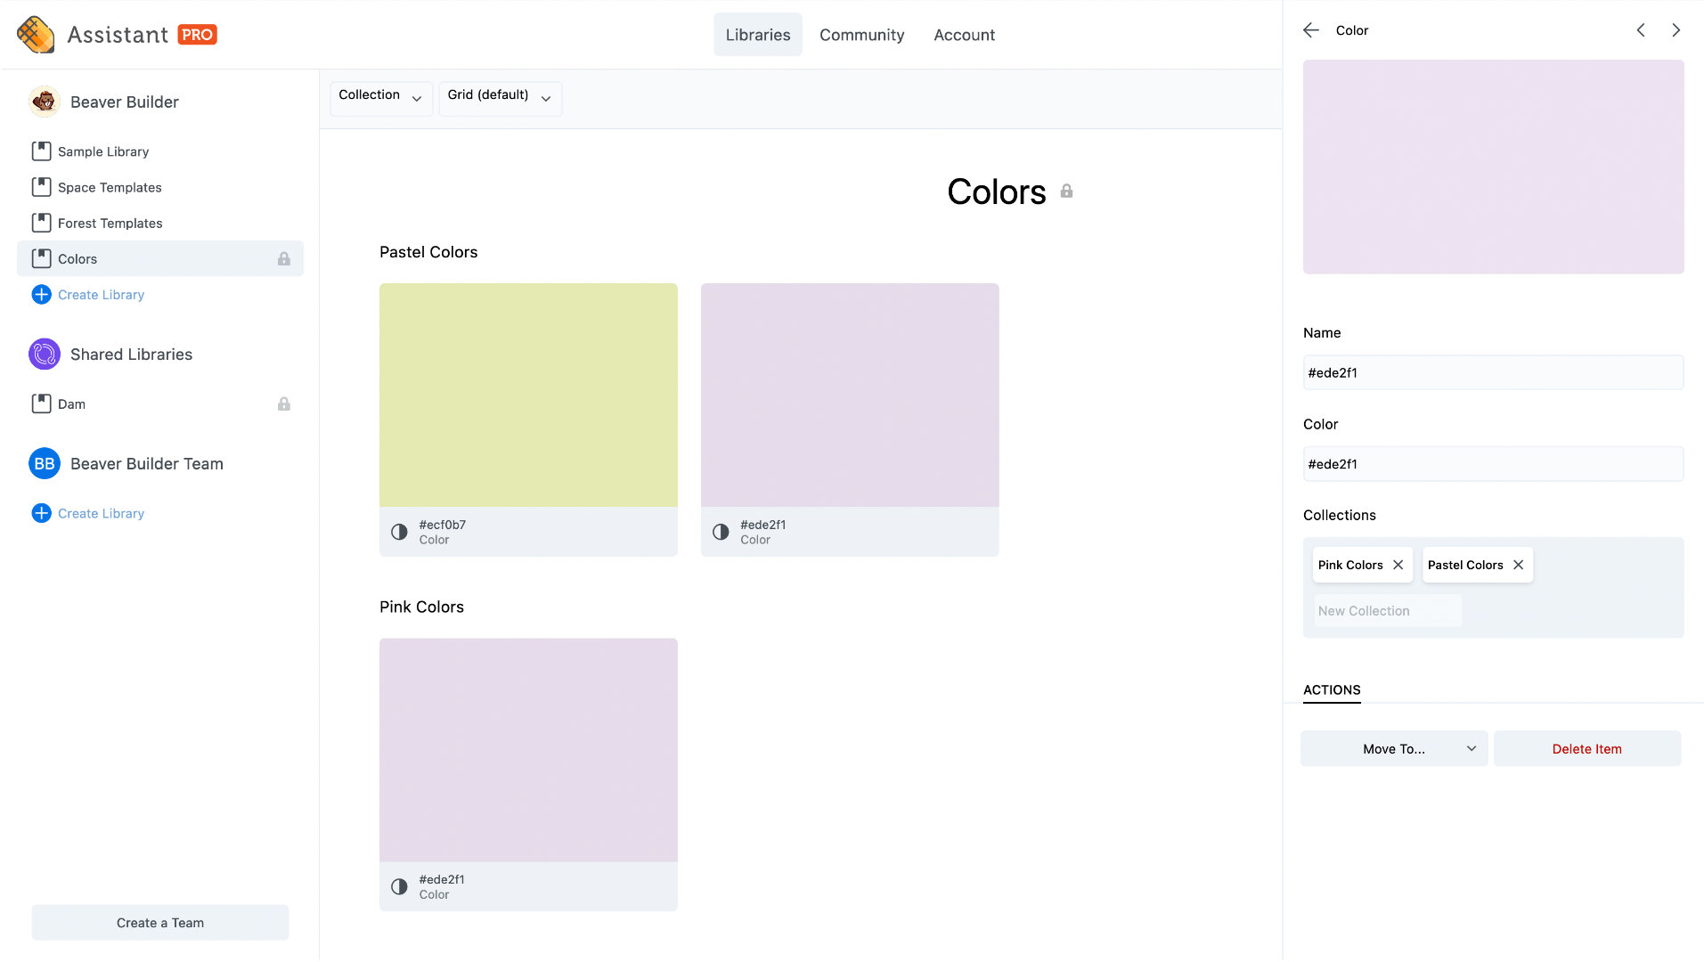Click the BB Beaver Builder Team icon

coord(43,463)
